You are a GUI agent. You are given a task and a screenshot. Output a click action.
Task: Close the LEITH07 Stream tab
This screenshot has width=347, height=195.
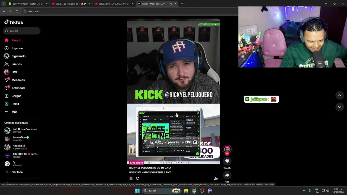[46, 4]
